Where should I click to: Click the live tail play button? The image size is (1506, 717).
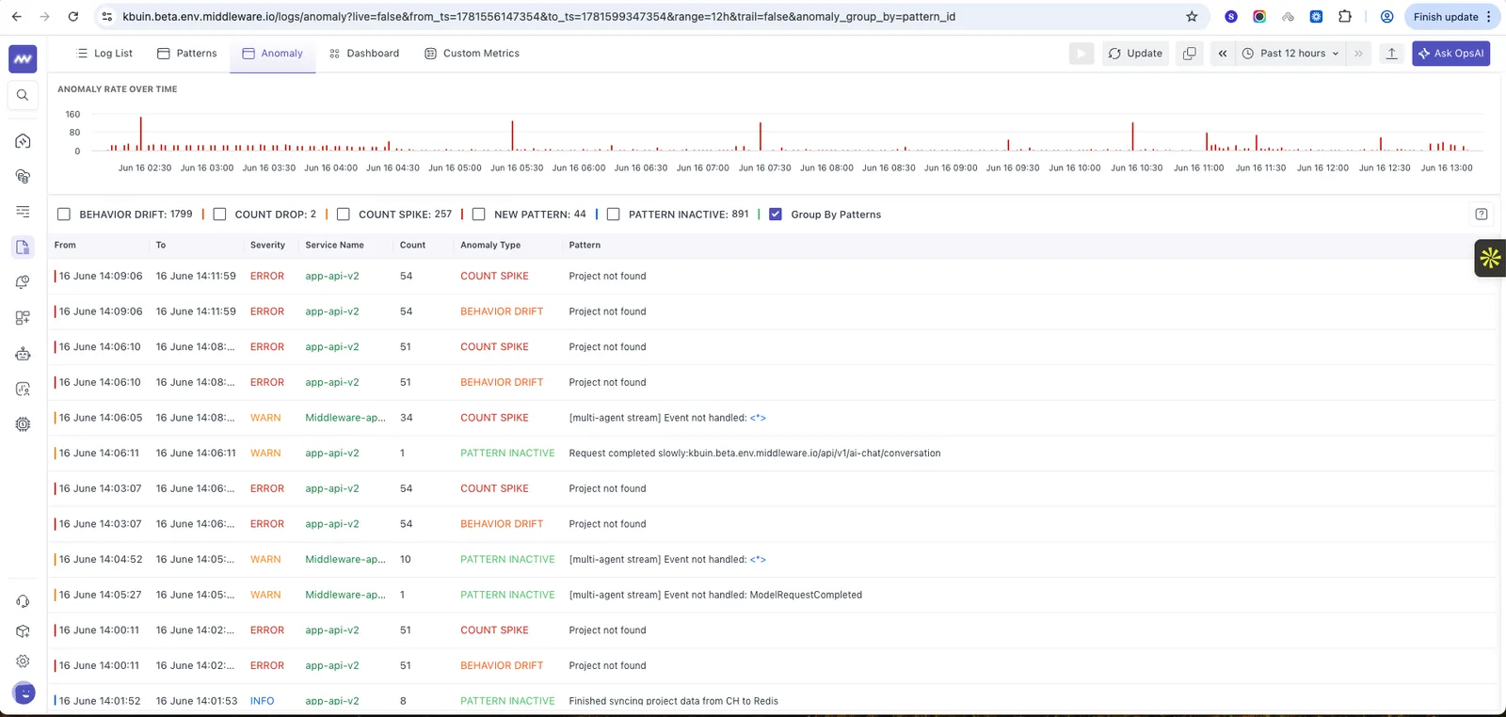1081,54
